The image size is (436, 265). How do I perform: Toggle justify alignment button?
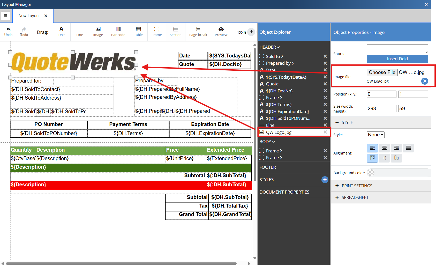click(408, 148)
